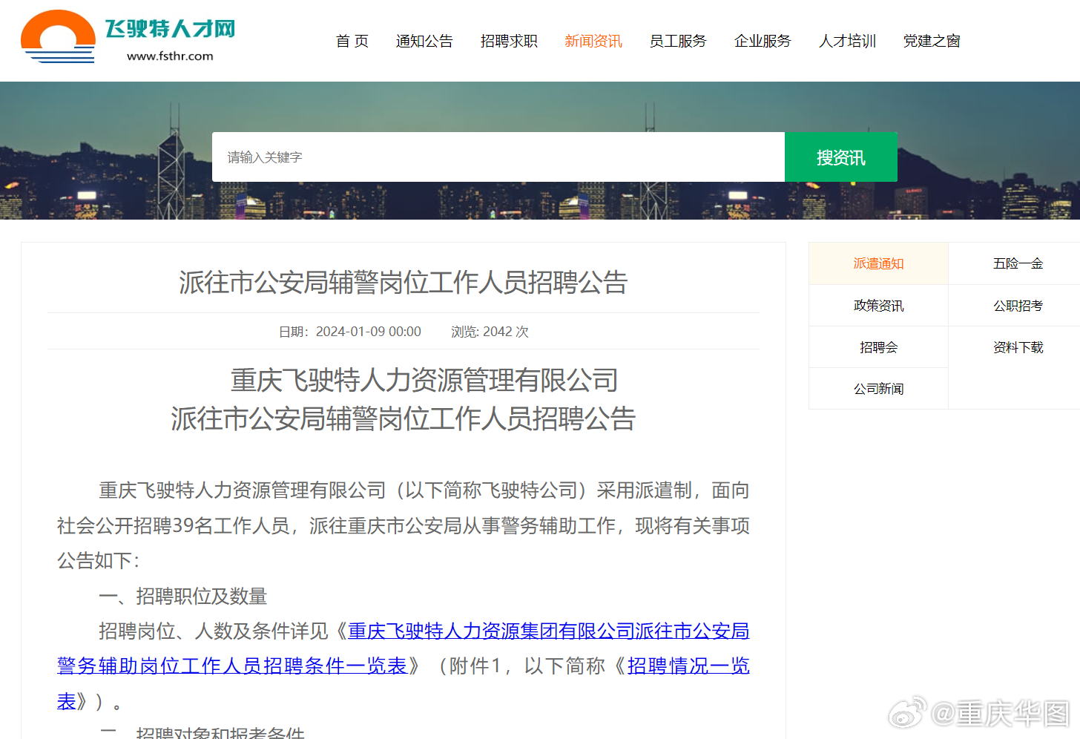Viewport: 1080px width, 739px height.
Task: Select the 招聘会 sidebar category
Action: (x=878, y=347)
